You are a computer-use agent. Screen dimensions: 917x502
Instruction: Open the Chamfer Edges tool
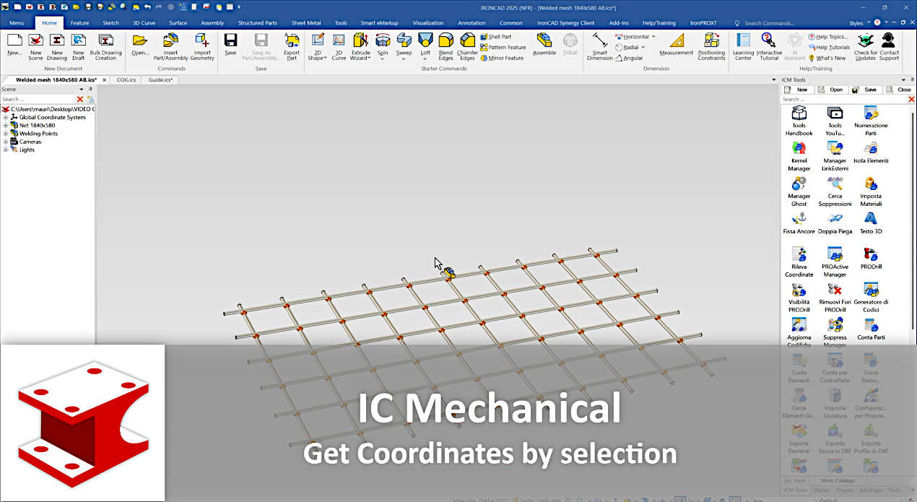(x=467, y=46)
